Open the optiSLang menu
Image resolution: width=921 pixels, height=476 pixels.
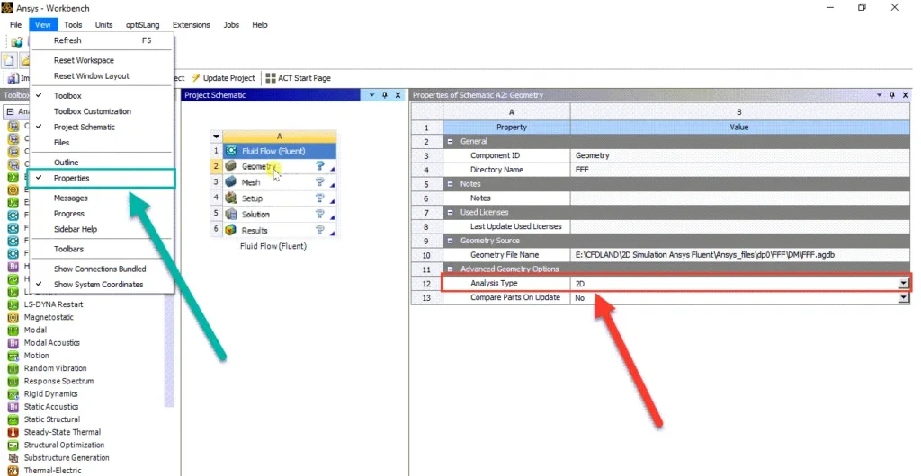pyautogui.click(x=142, y=24)
